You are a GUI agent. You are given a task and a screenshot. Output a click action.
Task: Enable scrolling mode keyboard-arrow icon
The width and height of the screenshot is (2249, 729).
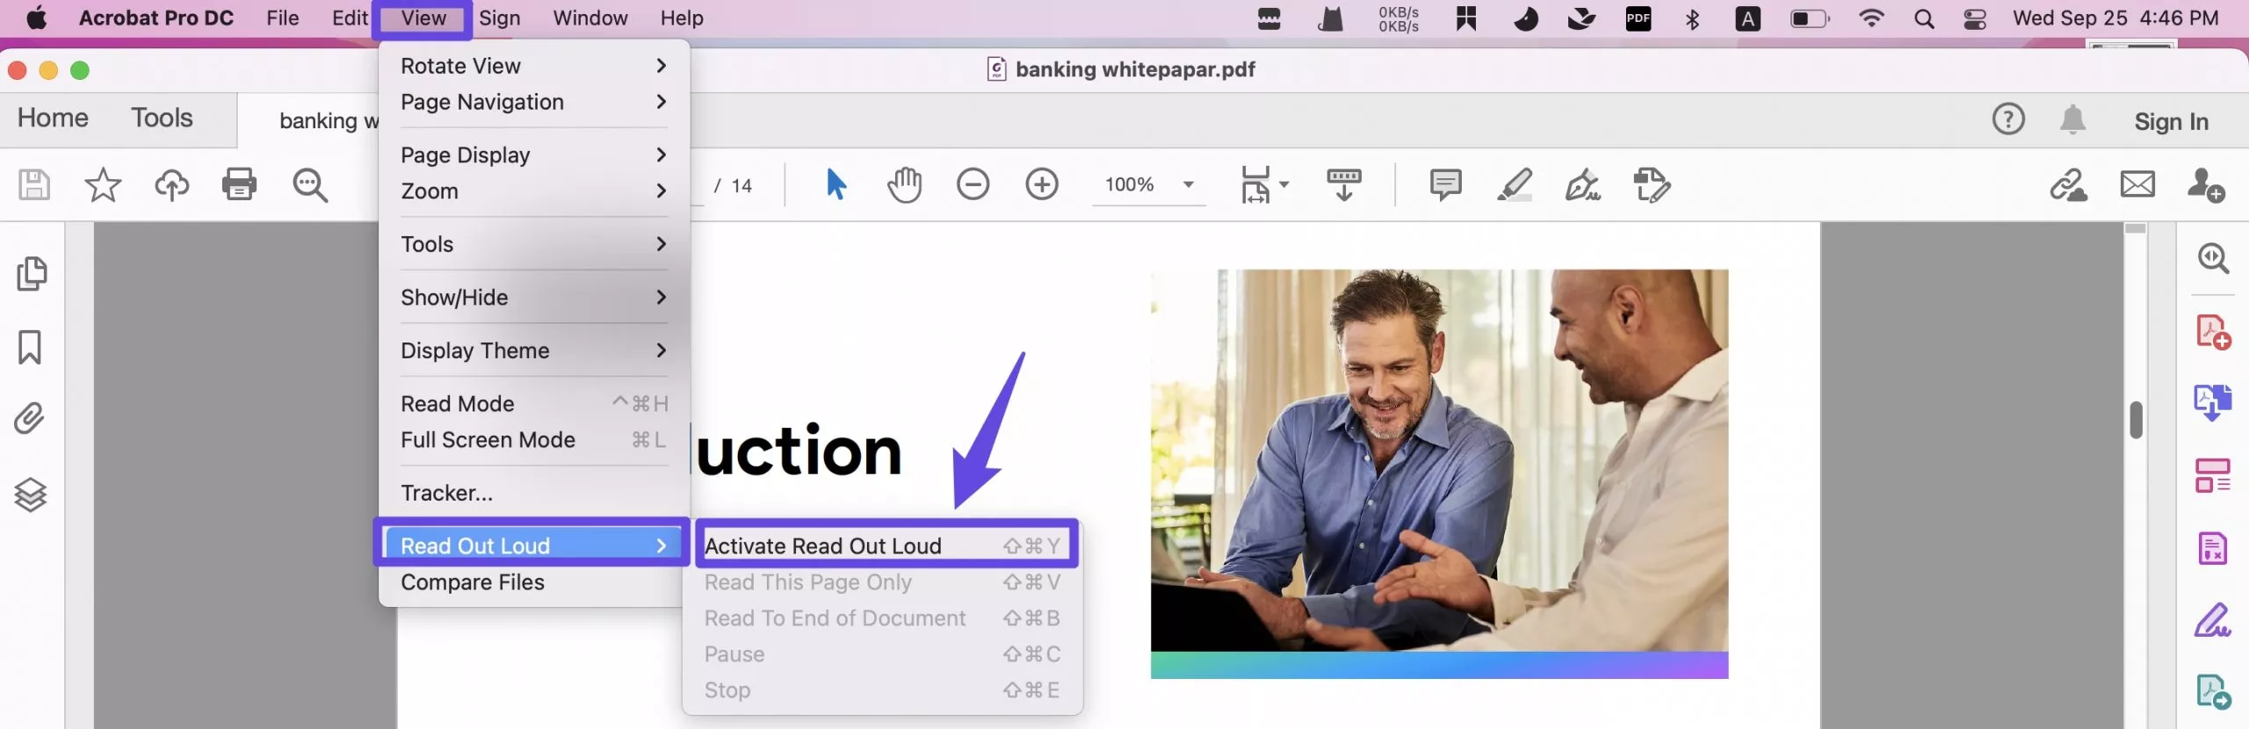tap(1344, 184)
